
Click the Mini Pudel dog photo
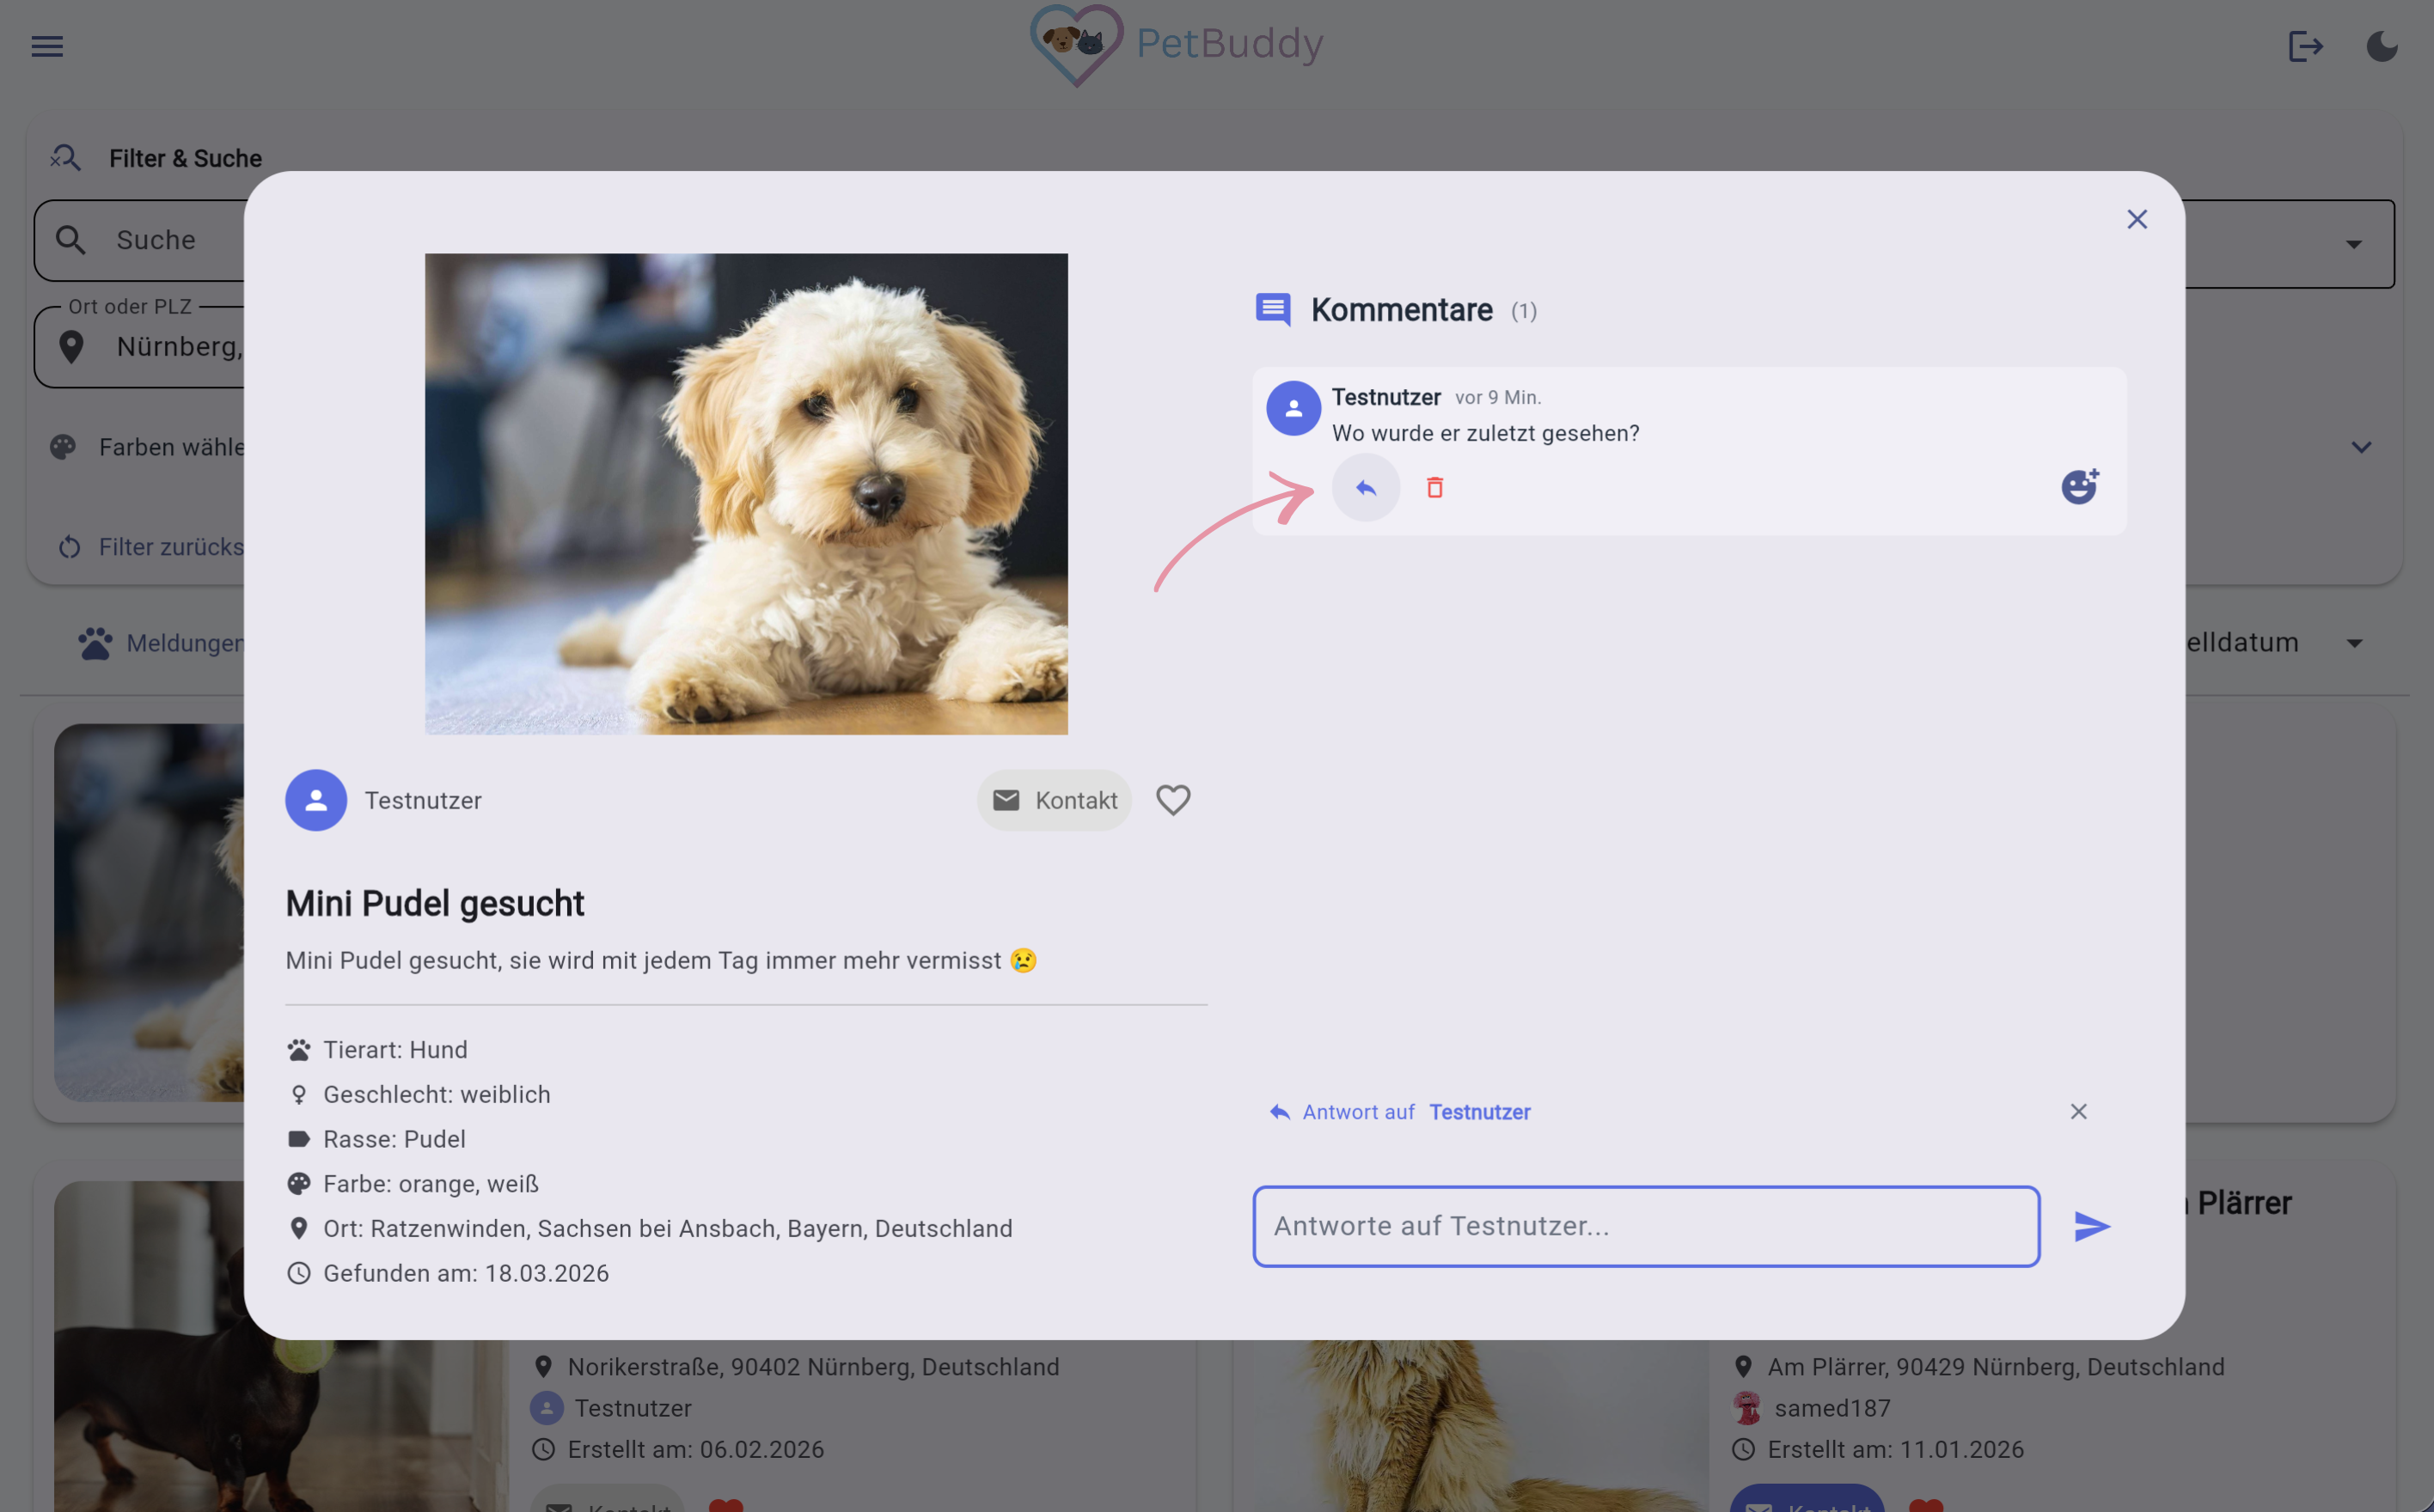click(745, 494)
